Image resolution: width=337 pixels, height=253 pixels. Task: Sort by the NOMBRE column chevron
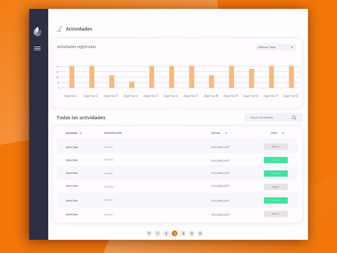[80, 133]
